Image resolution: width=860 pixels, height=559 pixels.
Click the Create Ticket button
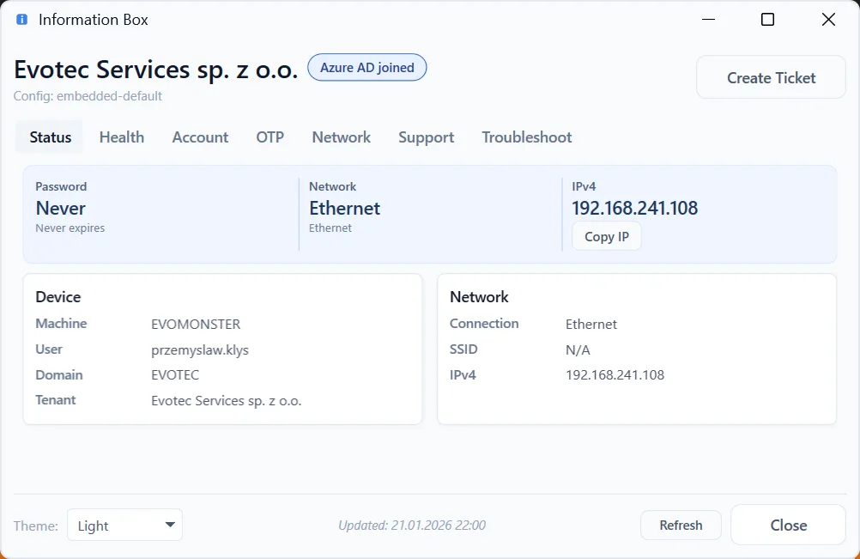(x=771, y=77)
